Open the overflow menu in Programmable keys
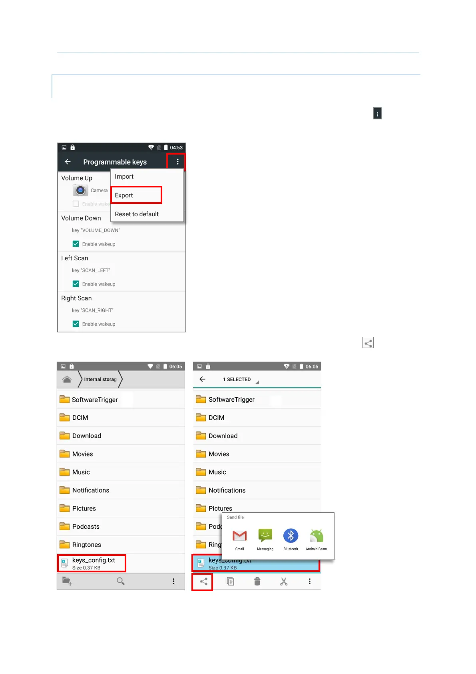This screenshot has width=476, height=674. click(x=177, y=162)
